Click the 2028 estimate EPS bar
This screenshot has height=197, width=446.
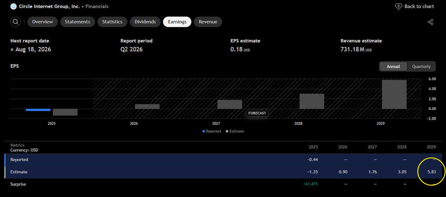pos(312,101)
